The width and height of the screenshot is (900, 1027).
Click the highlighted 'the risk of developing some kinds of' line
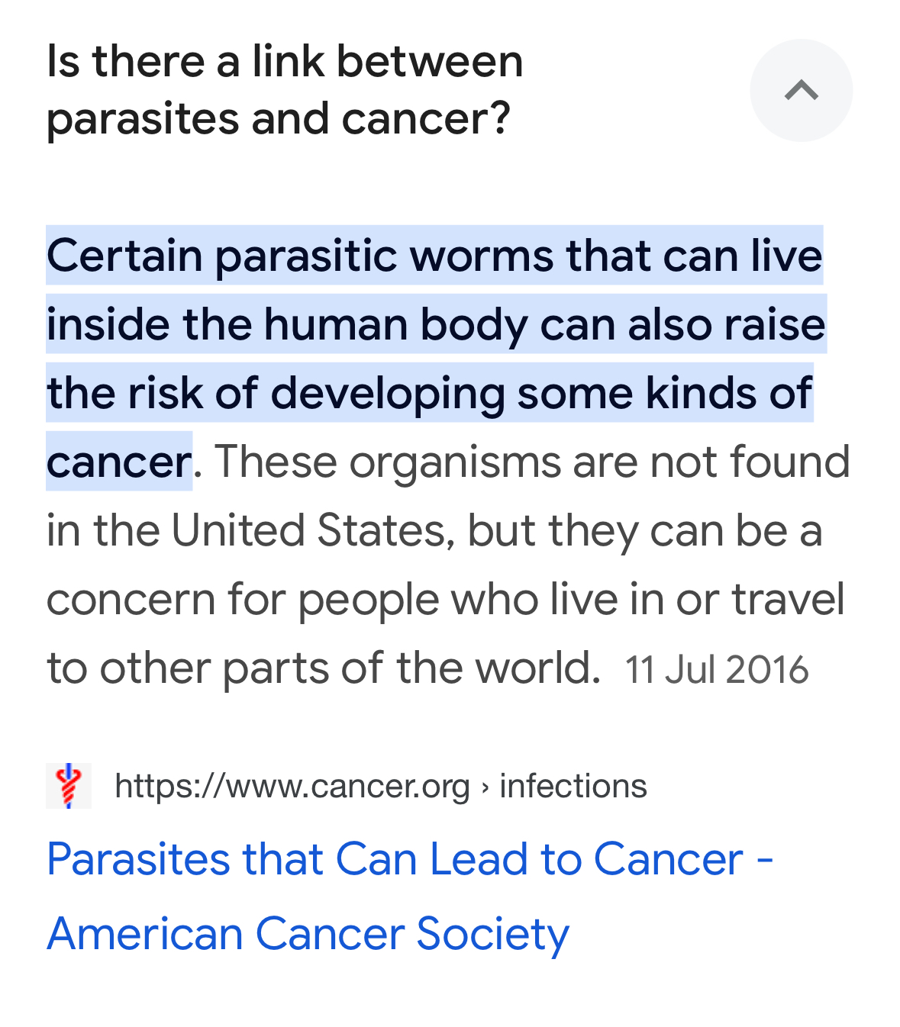coord(429,393)
